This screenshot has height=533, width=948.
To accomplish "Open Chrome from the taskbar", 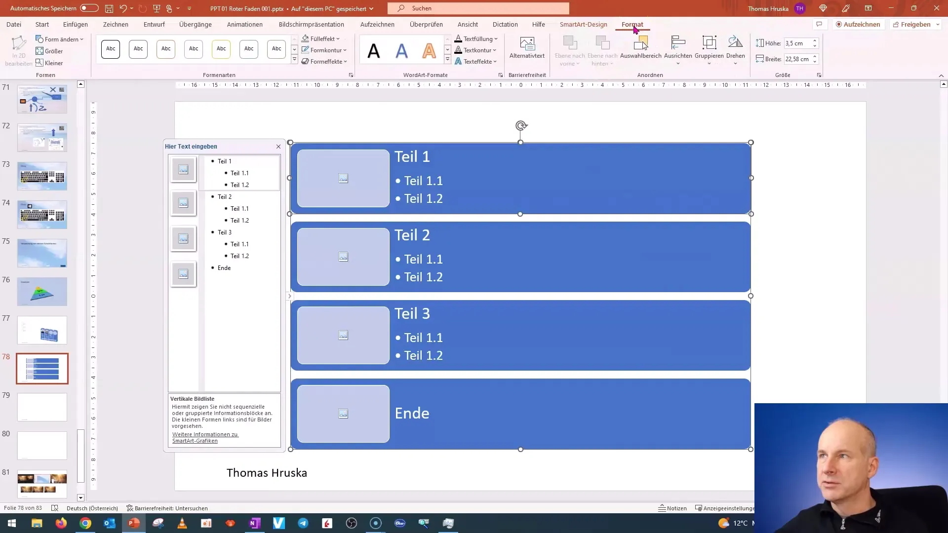I will point(85,523).
